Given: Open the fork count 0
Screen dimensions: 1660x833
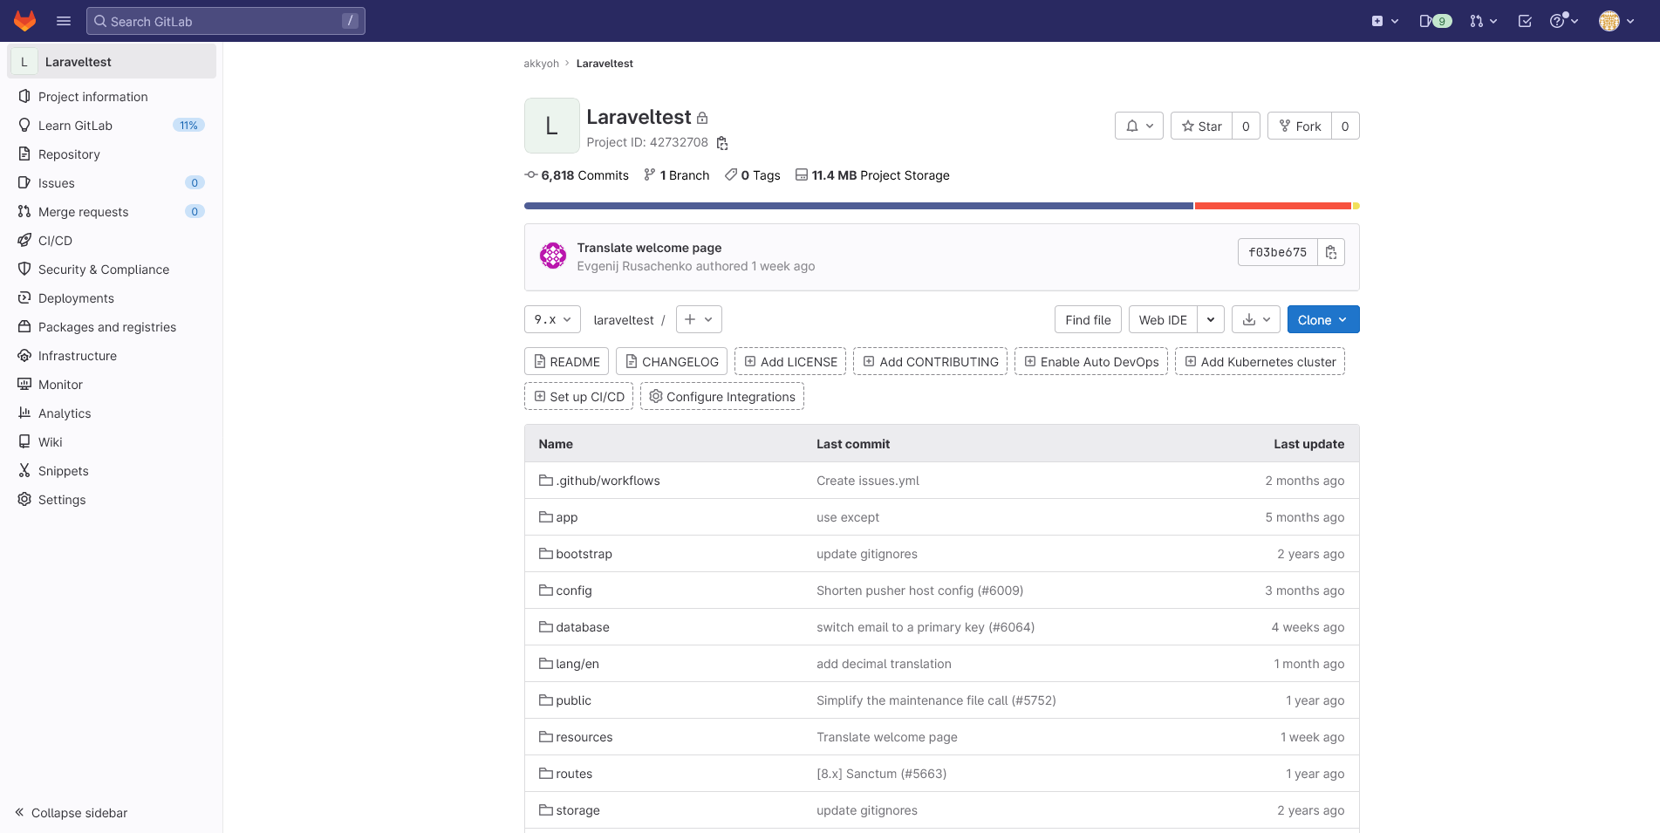Looking at the screenshot, I should point(1345,126).
